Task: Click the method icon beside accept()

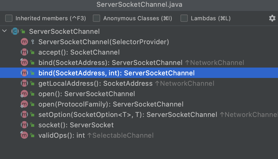Action: (24, 52)
